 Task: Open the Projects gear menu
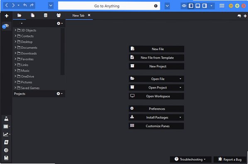click(x=59, y=94)
